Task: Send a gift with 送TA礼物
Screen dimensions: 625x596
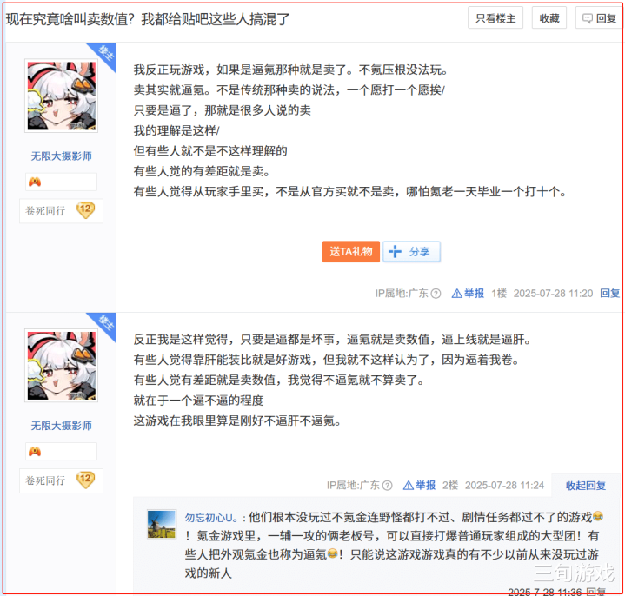Action: click(351, 251)
